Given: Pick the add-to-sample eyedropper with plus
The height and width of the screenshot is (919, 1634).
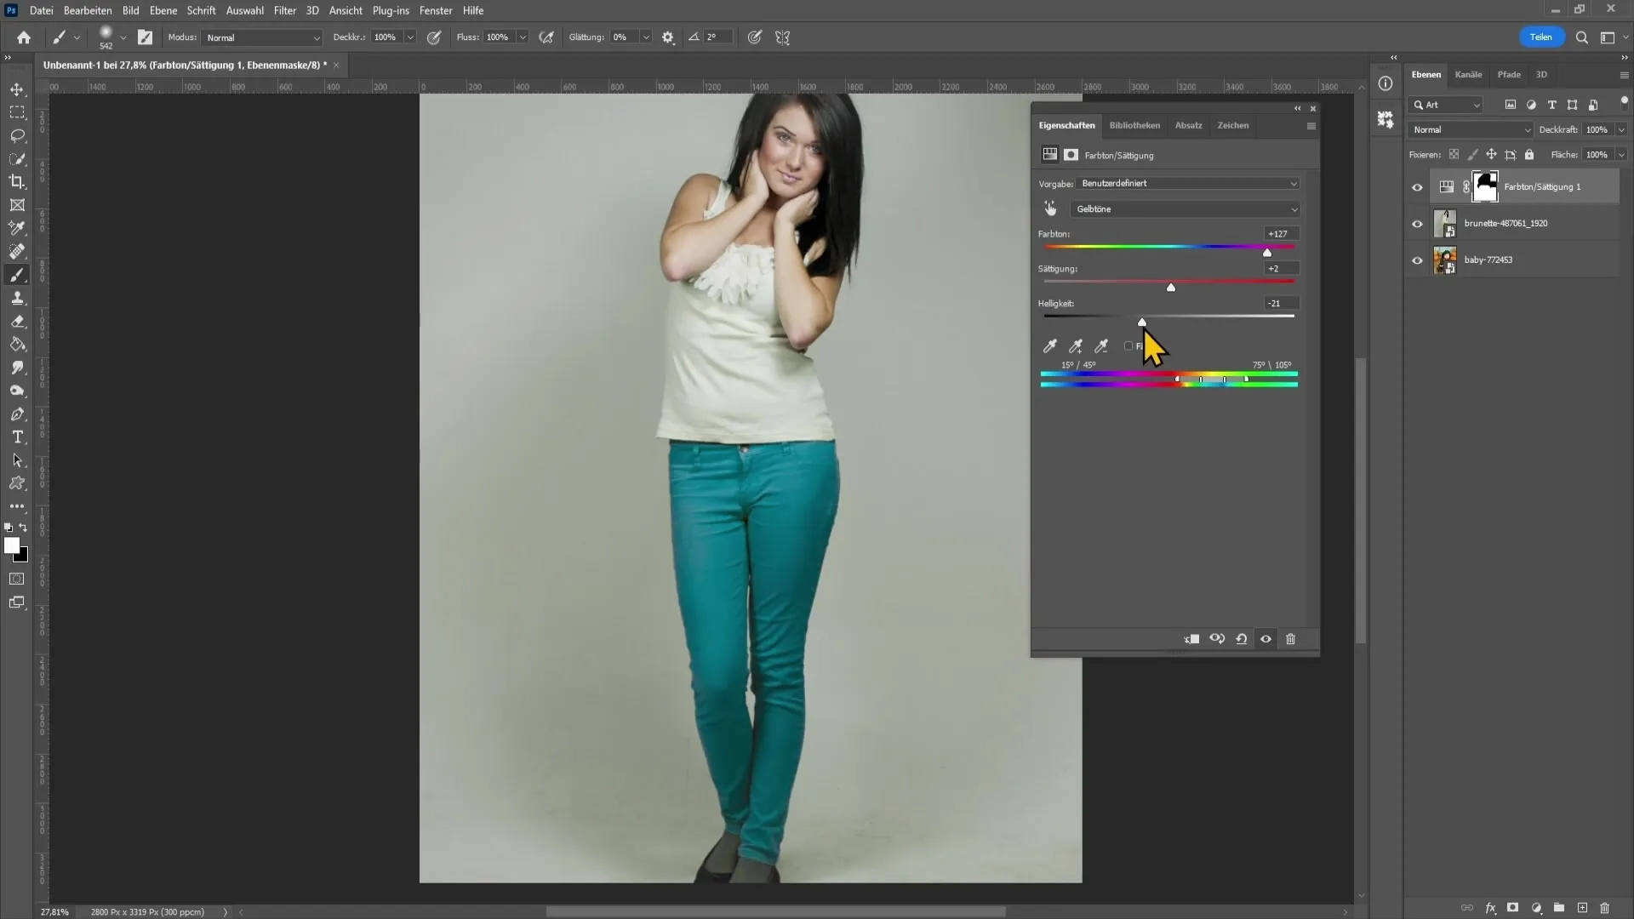Looking at the screenshot, I should [x=1076, y=346].
